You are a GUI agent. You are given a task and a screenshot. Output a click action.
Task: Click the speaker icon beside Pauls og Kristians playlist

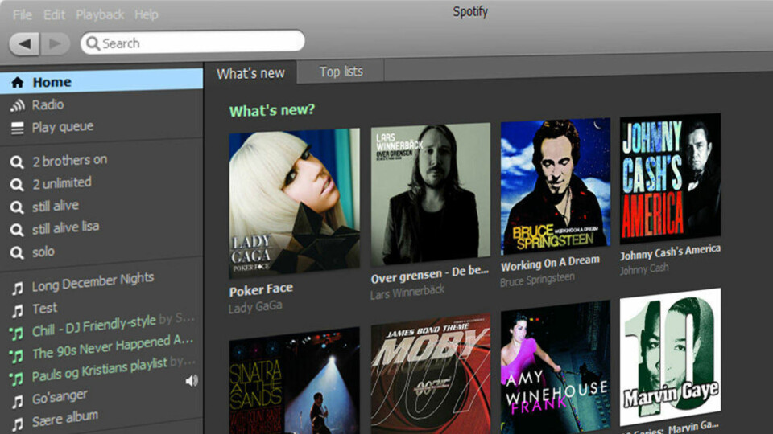pos(192,380)
